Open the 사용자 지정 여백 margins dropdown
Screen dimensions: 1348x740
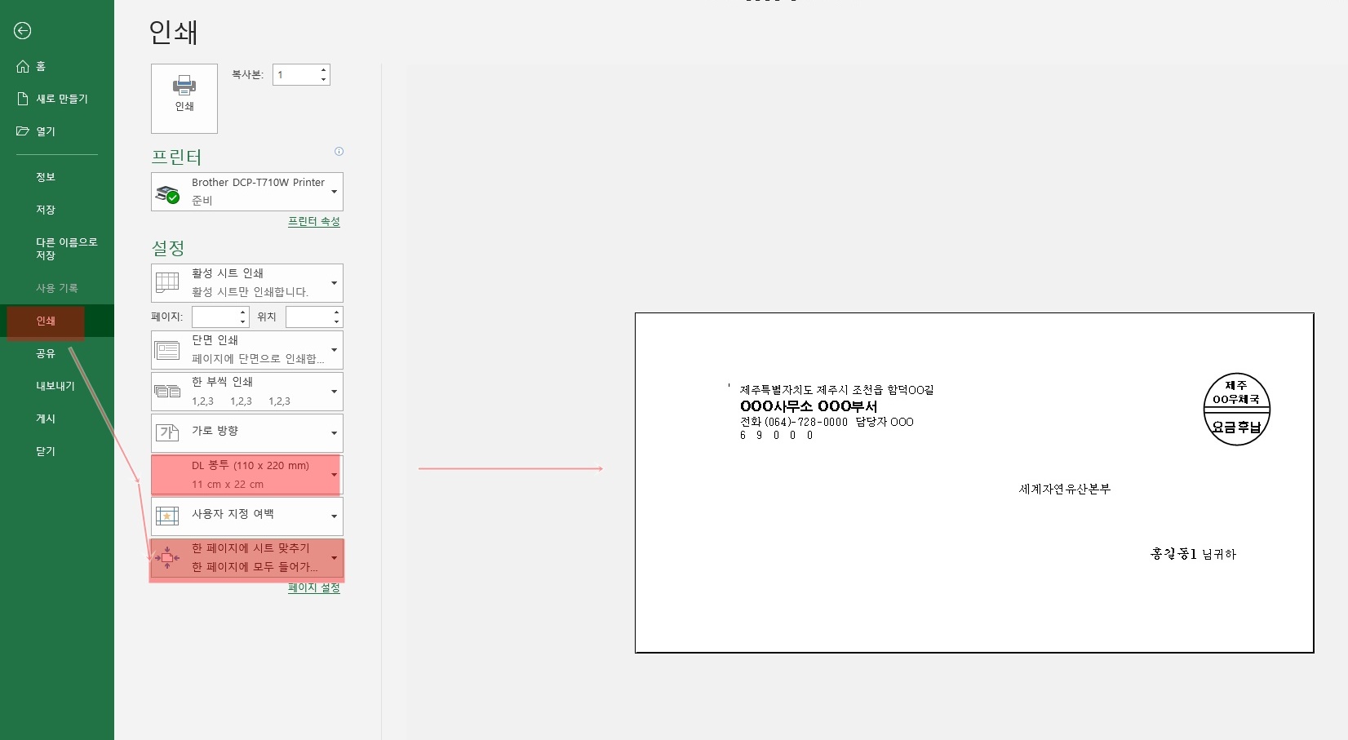(247, 516)
